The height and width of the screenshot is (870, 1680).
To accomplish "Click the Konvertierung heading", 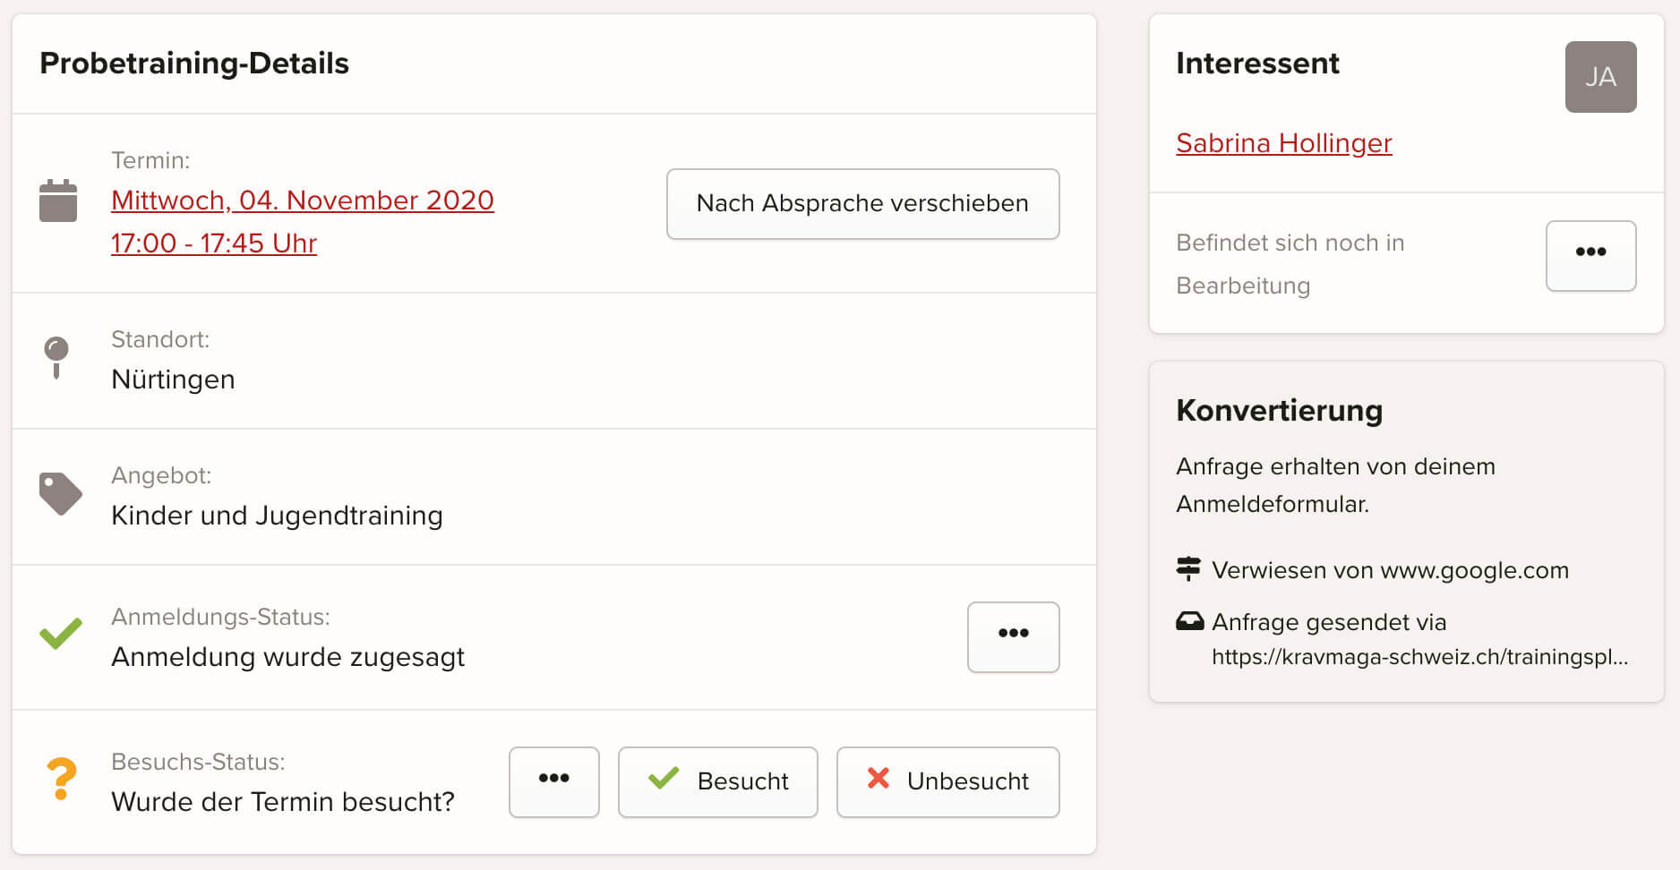I will [x=1279, y=411].
